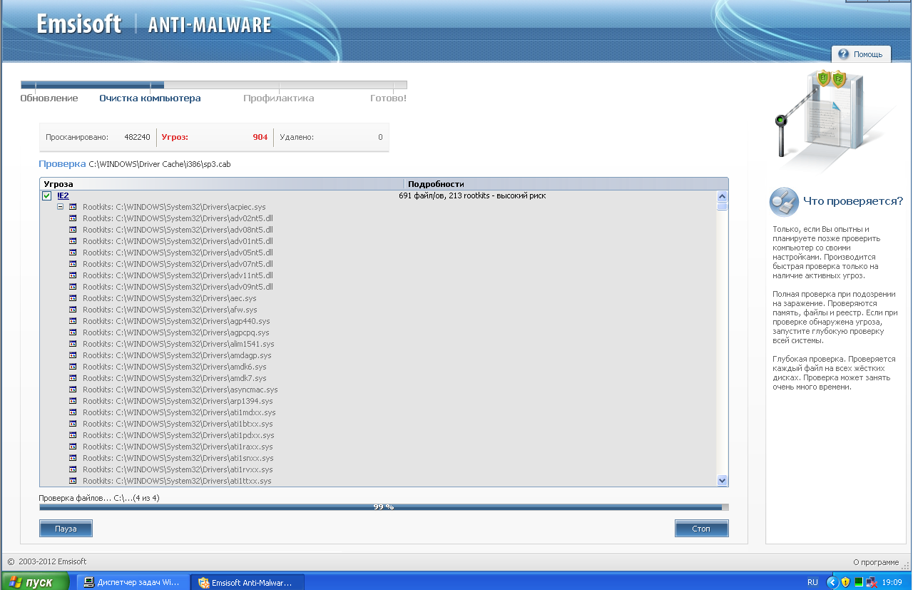
Task: Sort by the 'Подробности' column header
Action: (x=566, y=183)
